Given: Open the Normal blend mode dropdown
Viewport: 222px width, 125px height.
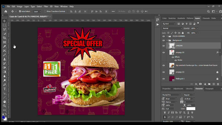Looking at the screenshot, I should coord(172,28).
